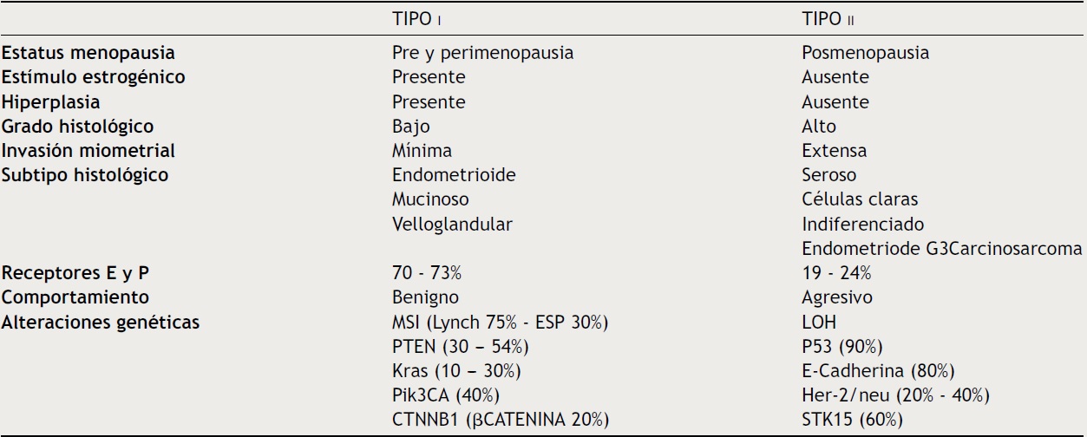This screenshot has height=437, width=1087.
Task: Click the Extensa cell
Action: coord(834,151)
